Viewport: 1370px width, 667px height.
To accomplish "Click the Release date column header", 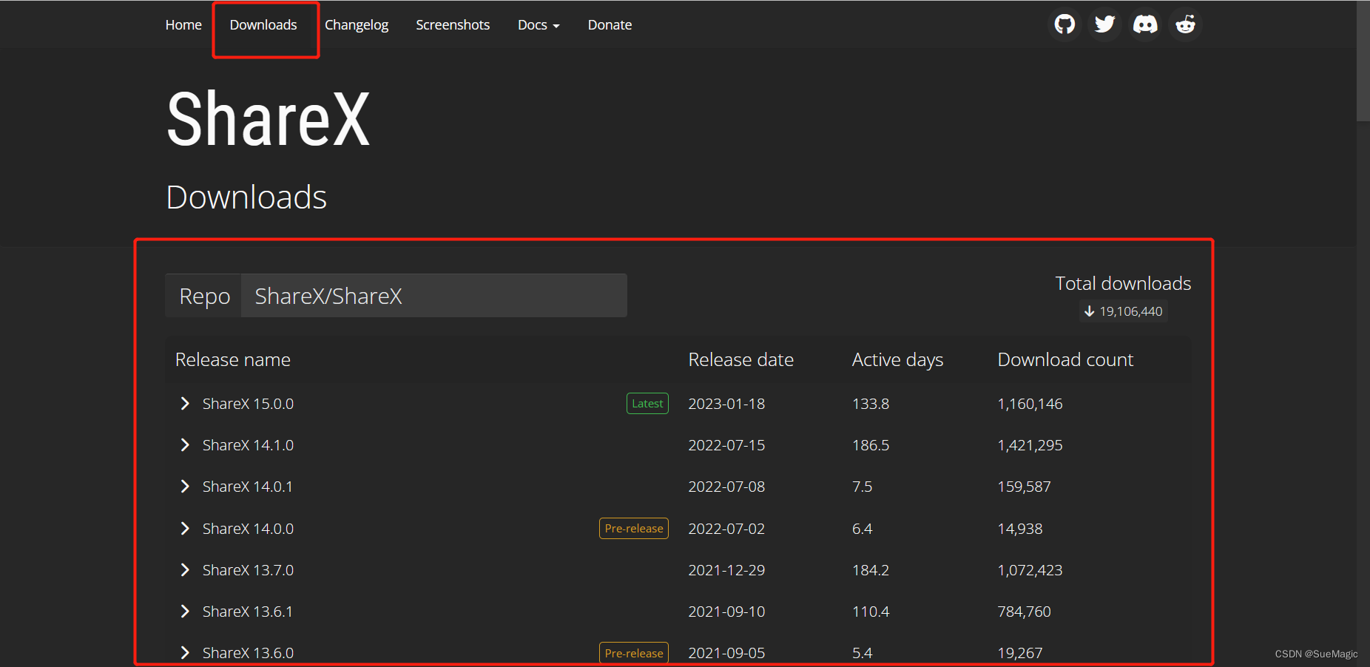I will 741,360.
